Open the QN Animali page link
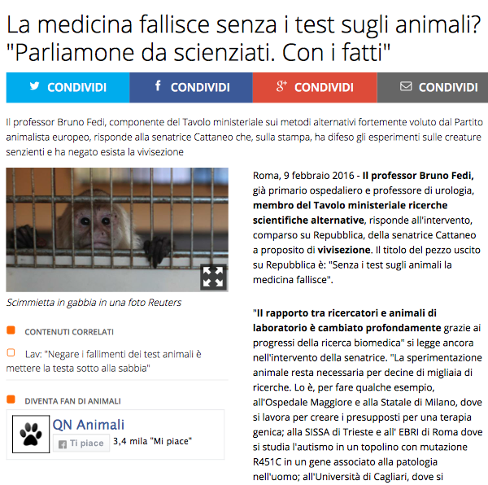This screenshot has width=488, height=485. click(89, 425)
